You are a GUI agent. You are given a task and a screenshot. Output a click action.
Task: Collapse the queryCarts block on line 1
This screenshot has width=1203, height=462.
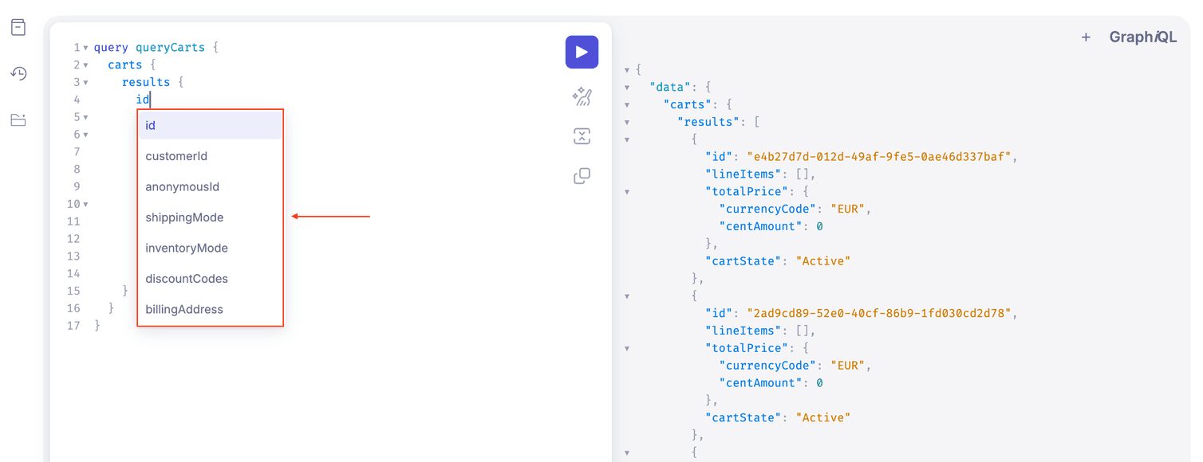pyautogui.click(x=85, y=47)
